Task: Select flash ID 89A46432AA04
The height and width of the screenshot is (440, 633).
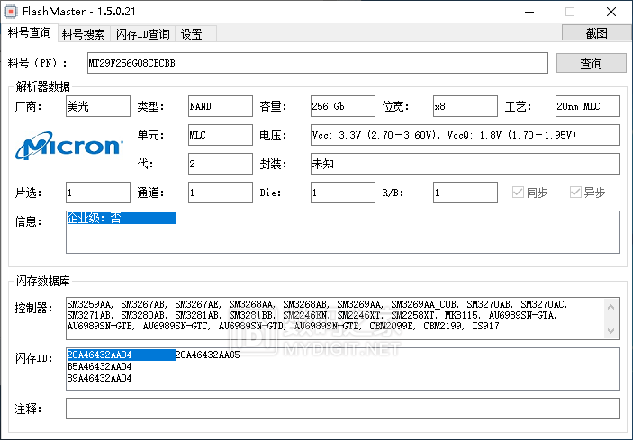Action: [x=99, y=378]
